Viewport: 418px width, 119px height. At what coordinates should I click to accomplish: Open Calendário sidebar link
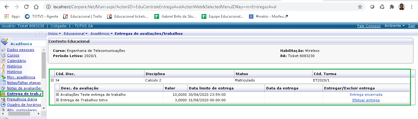(16, 61)
